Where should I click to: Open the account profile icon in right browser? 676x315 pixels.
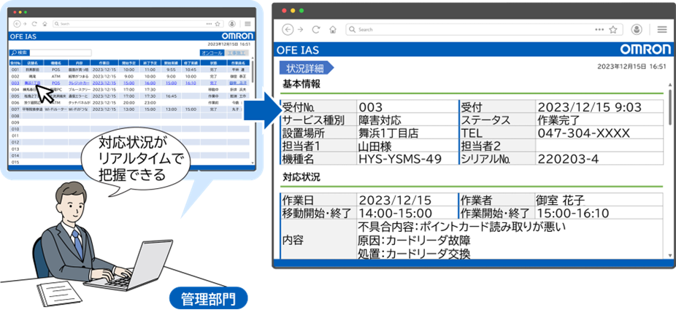(x=637, y=30)
